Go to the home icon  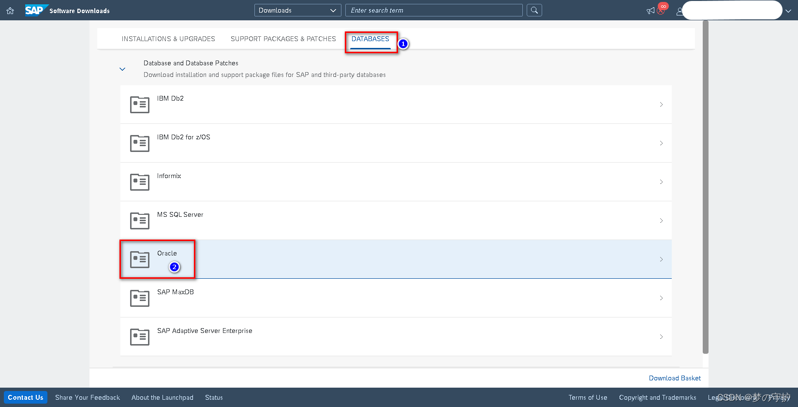click(x=10, y=10)
